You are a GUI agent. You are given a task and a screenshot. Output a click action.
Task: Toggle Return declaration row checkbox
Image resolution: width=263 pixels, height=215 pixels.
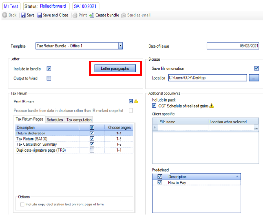point(92,133)
